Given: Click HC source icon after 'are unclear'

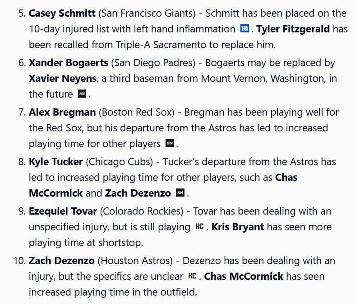Looking at the screenshot, I should pos(192,276).
